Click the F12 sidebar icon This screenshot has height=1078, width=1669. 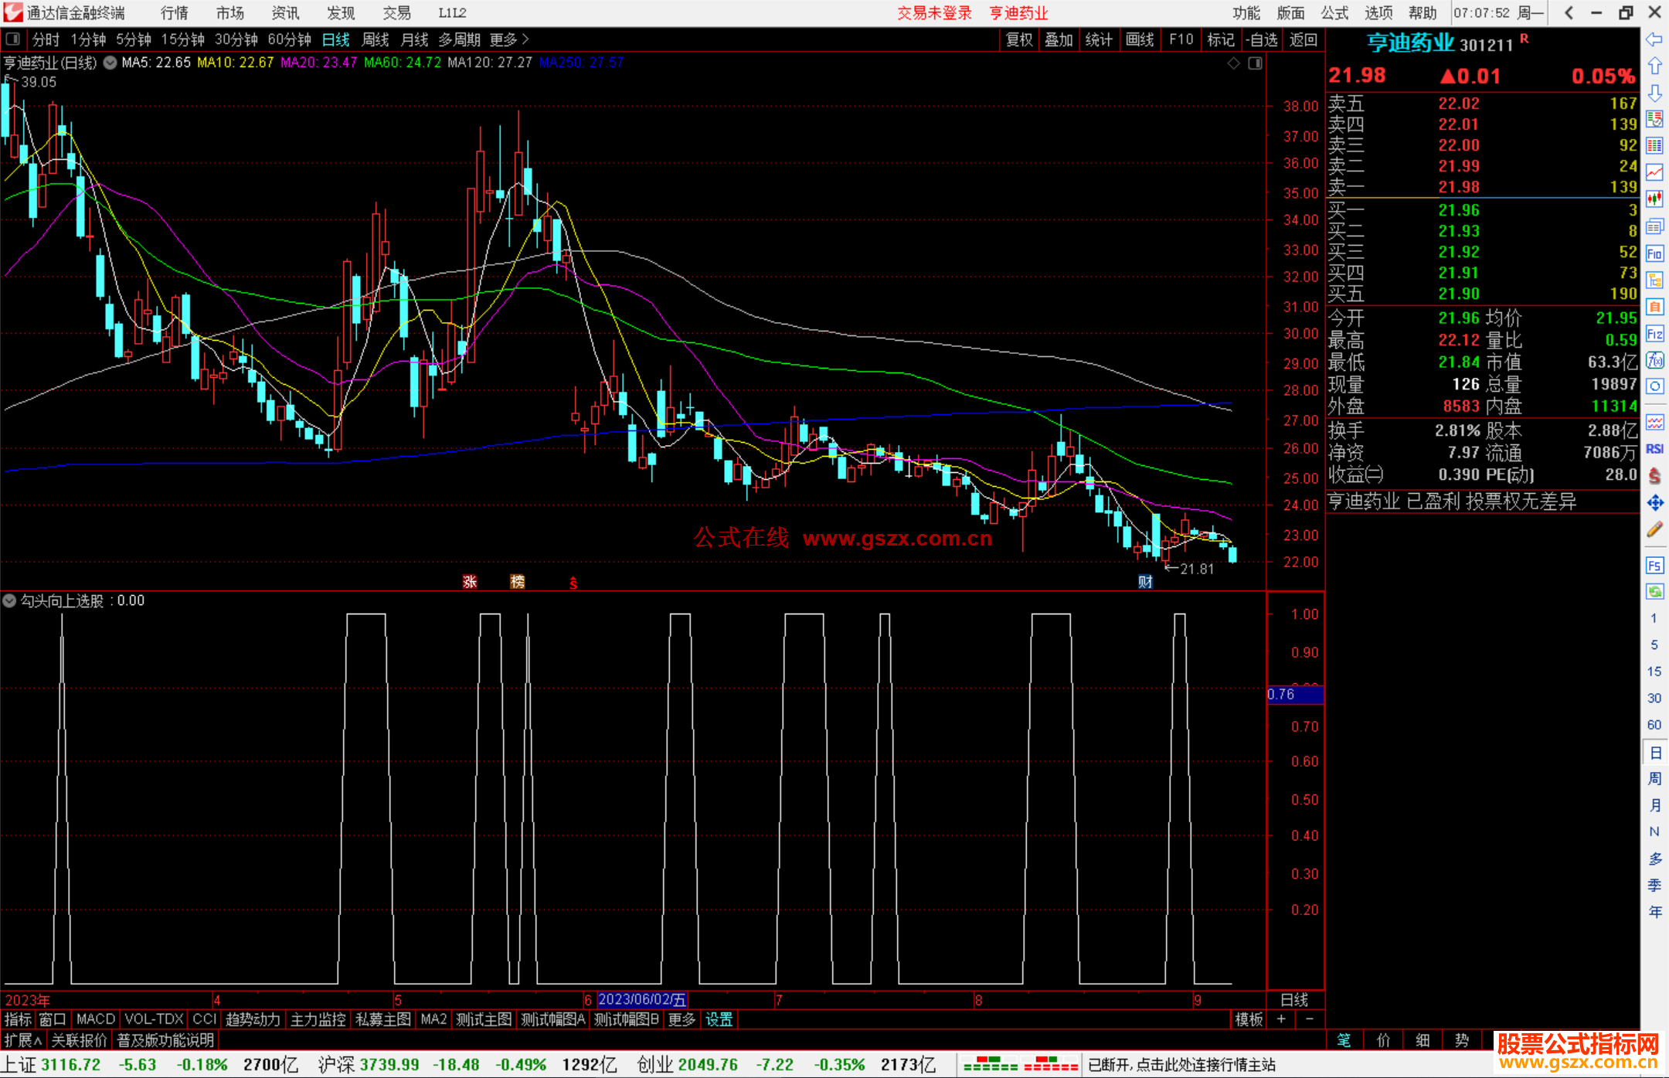(1654, 334)
